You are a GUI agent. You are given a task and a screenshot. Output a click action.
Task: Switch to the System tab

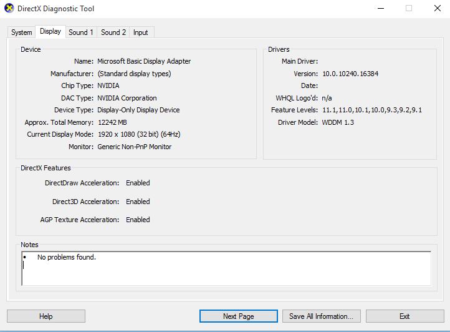[22, 32]
